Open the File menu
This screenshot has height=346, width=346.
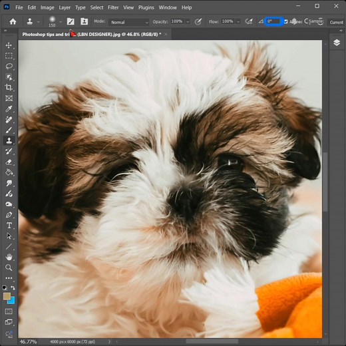(19, 7)
